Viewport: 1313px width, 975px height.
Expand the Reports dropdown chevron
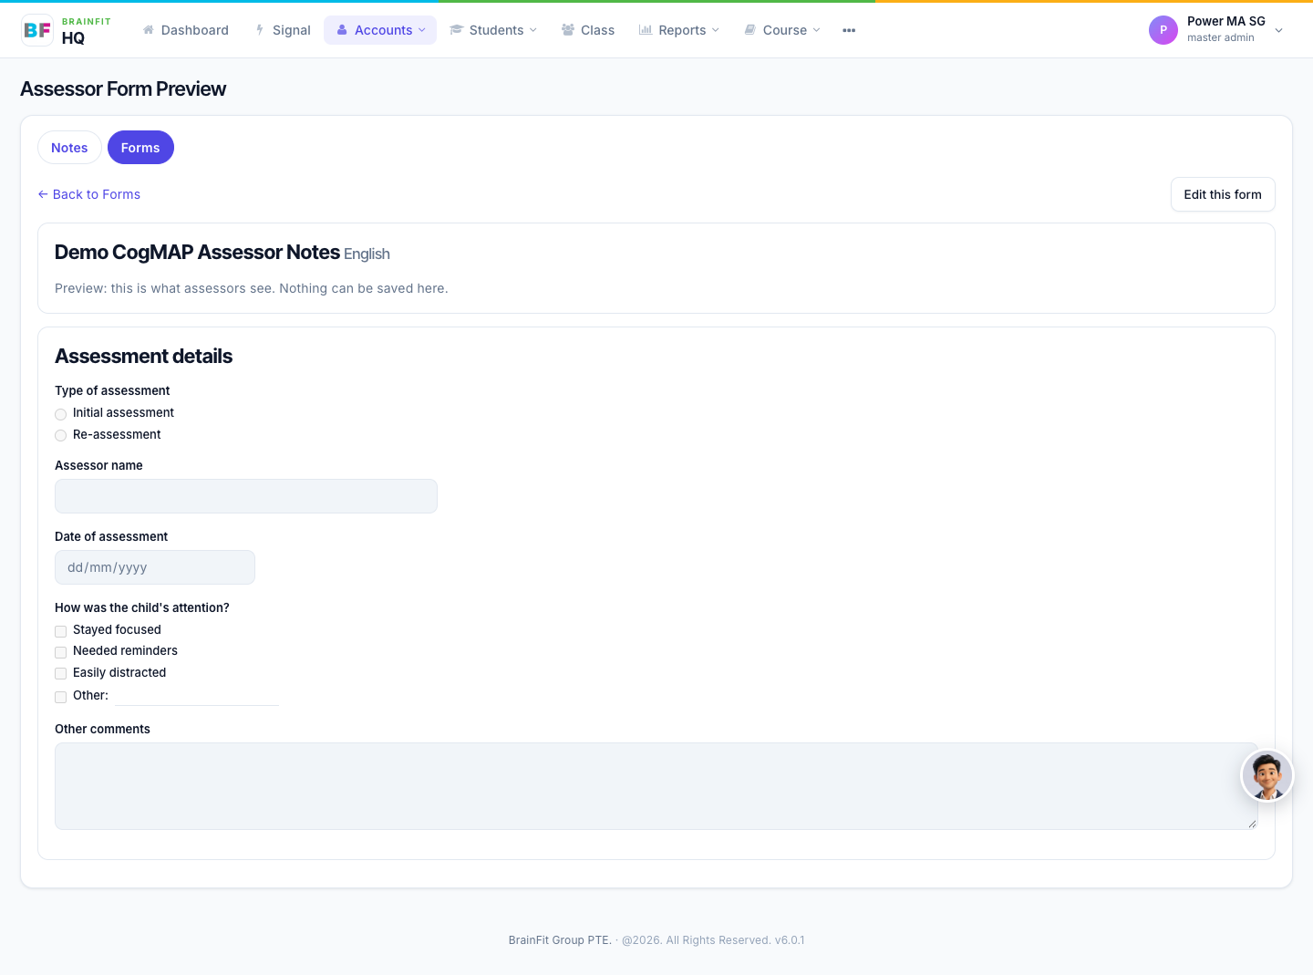pos(716,30)
